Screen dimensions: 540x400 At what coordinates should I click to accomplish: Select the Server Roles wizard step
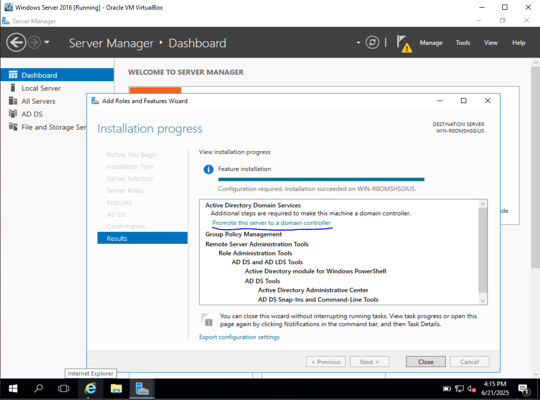(x=124, y=190)
